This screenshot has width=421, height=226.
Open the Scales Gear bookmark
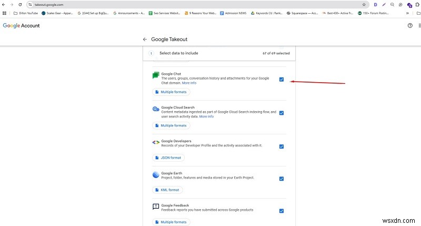tap(57, 13)
